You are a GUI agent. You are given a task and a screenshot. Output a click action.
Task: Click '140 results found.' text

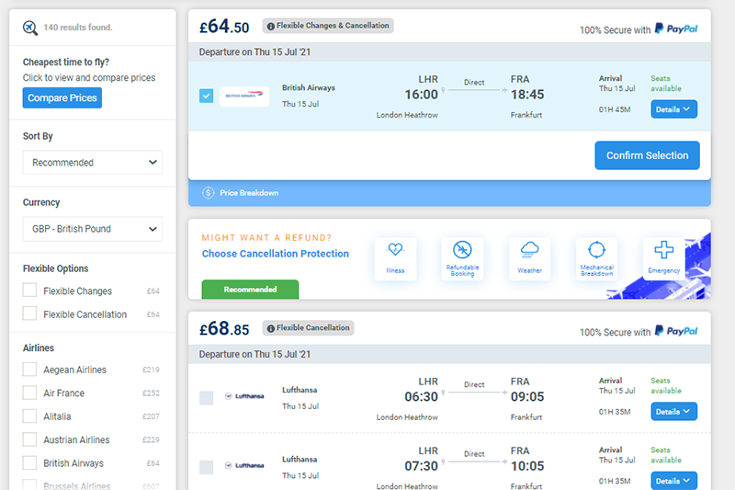tap(78, 28)
